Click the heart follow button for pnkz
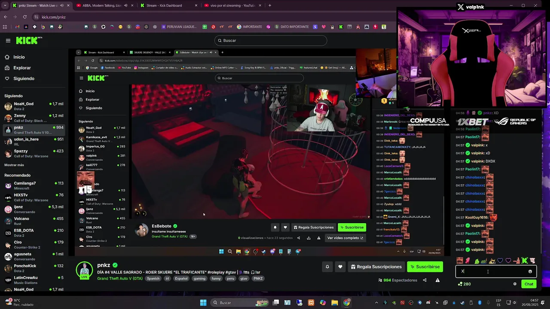 (x=340, y=267)
